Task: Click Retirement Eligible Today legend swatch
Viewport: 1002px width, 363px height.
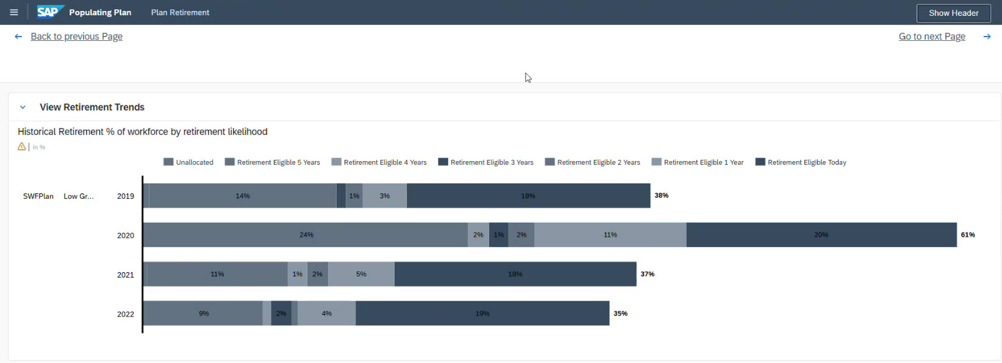Action: [x=760, y=162]
